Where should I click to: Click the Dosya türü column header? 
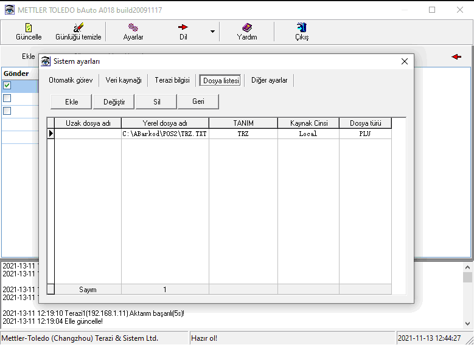pos(366,123)
